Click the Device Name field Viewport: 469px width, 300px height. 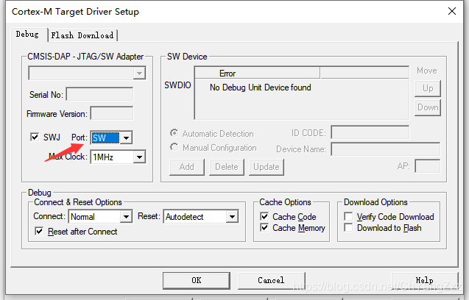pyautogui.click(x=386, y=149)
